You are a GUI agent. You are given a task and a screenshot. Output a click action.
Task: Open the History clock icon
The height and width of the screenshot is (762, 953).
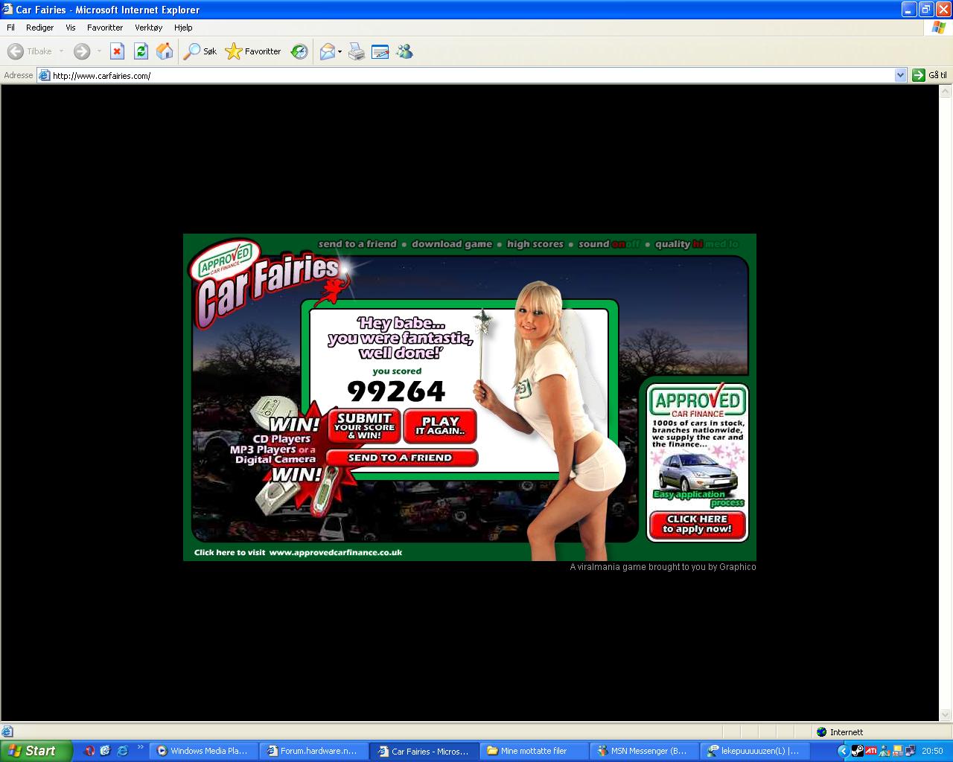[299, 51]
